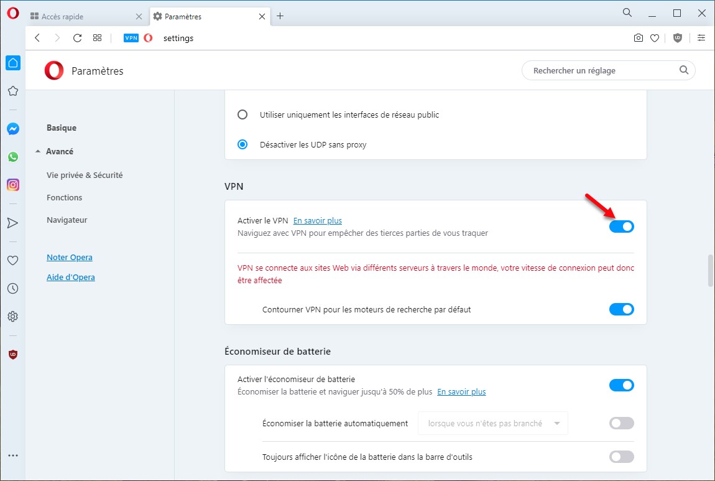Screen dimensions: 715x481
Task: Select Vie privée & Sécurité in sidebar
Action: click(x=85, y=175)
